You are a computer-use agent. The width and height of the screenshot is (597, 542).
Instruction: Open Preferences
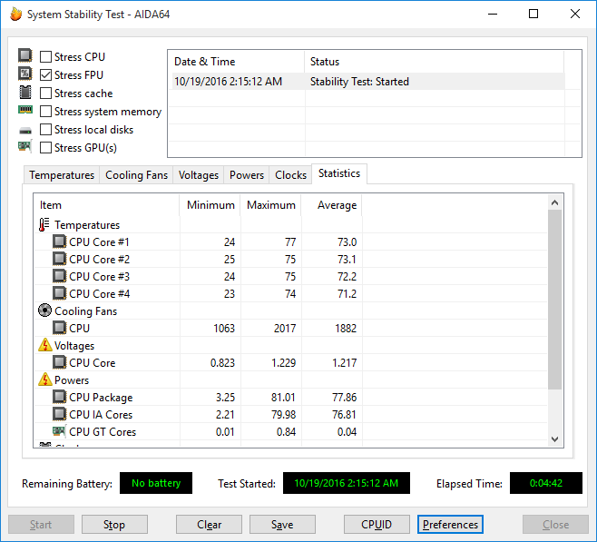click(450, 525)
